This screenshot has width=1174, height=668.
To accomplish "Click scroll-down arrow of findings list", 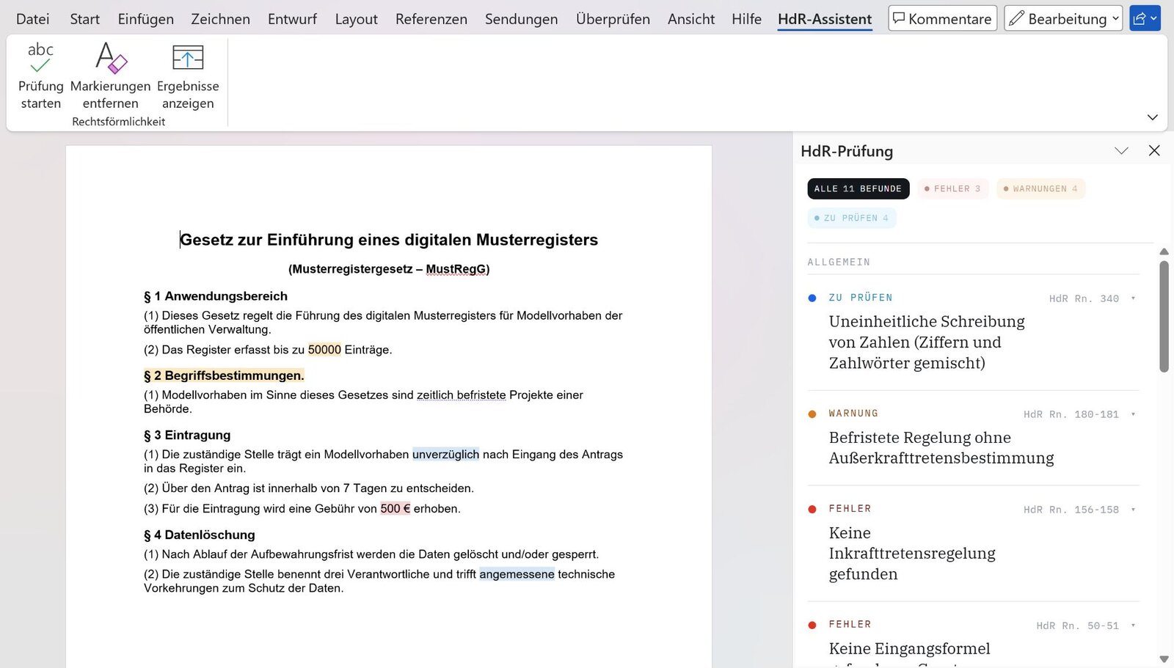I will pos(1164,659).
